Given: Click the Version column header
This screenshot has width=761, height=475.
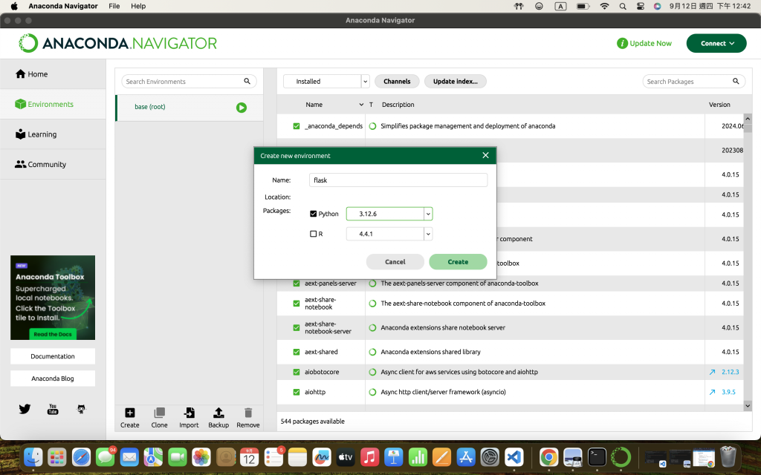Looking at the screenshot, I should point(719,105).
